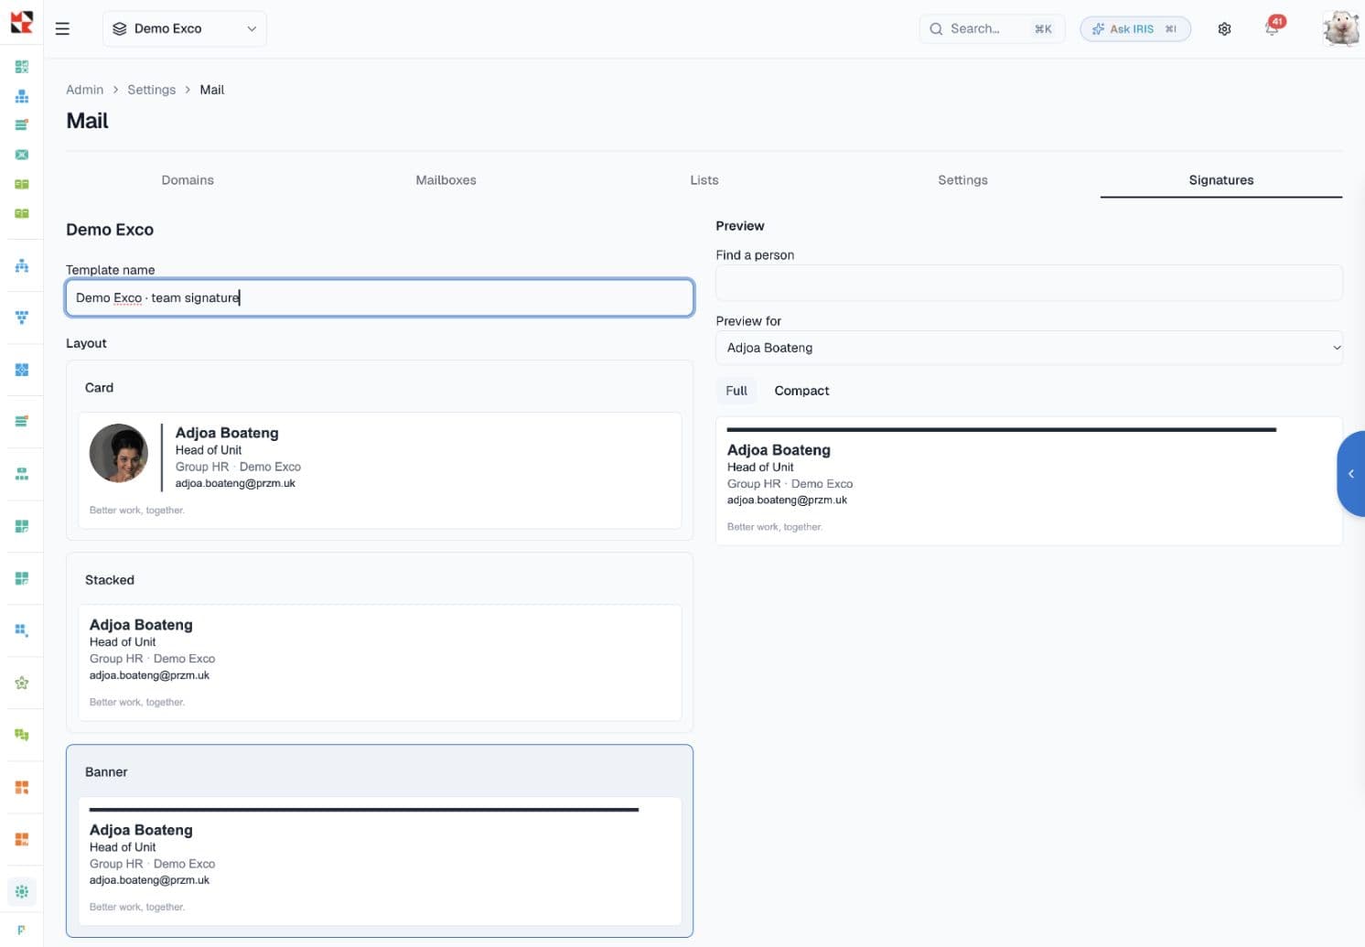Screen dimensions: 1365x947
Task: Click Adjoa Boateng's photo in Card layout
Action: [119, 453]
